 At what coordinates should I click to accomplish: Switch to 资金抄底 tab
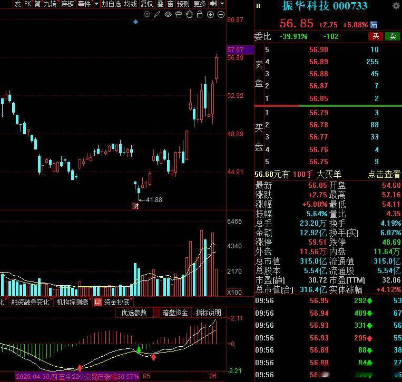coord(116,302)
